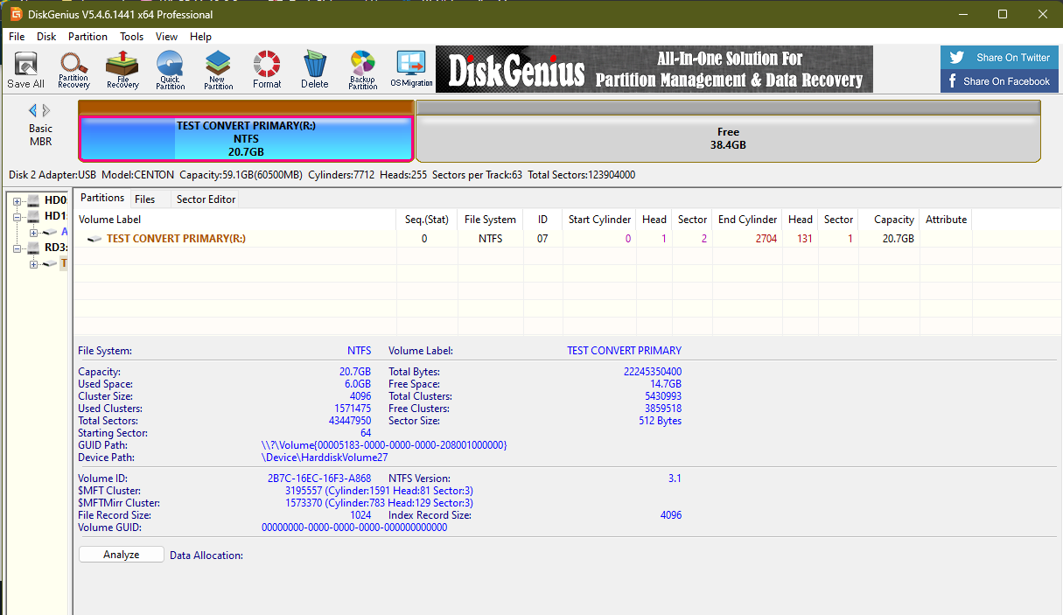Click the File System column header
This screenshot has width=1063, height=615.
pyautogui.click(x=490, y=220)
